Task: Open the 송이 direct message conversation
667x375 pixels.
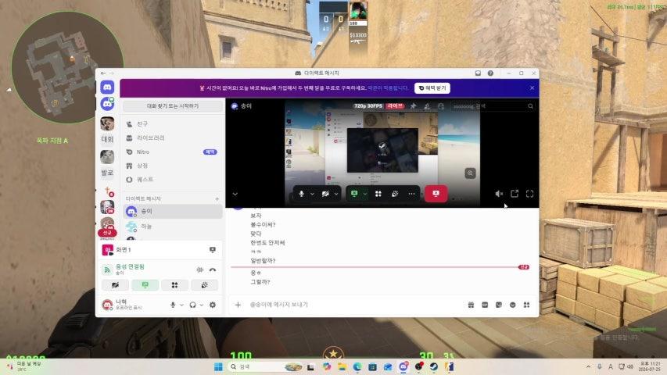Action: (x=172, y=211)
